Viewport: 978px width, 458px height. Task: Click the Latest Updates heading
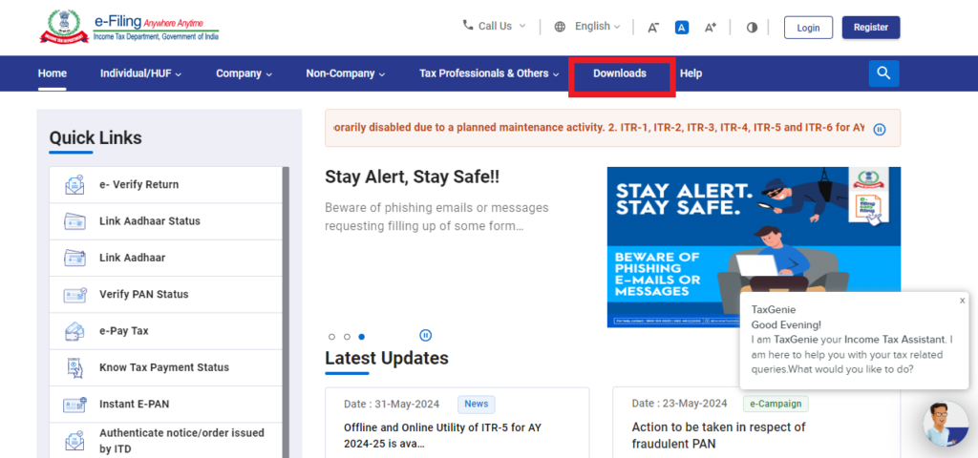pos(387,359)
